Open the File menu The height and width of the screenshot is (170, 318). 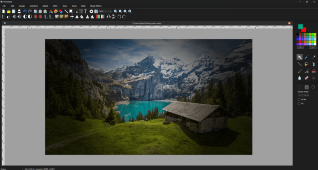coord(4,6)
